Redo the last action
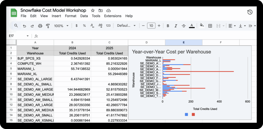 coord(32,26)
